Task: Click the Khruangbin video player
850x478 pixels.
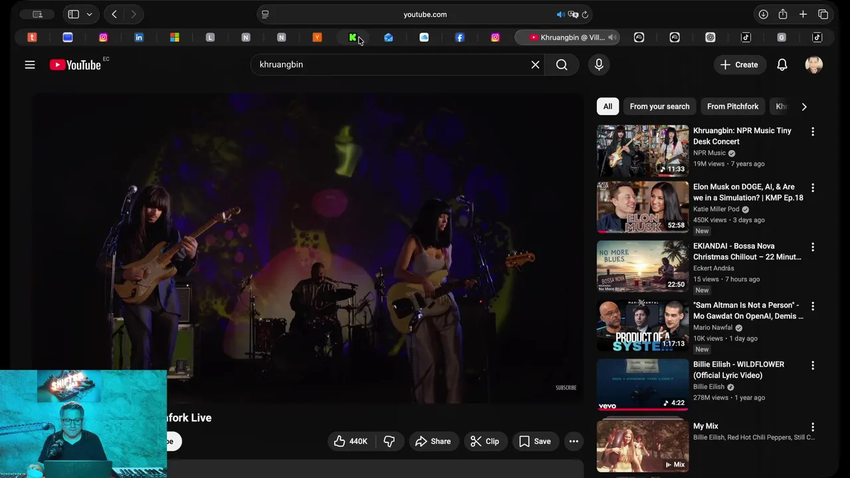Action: click(309, 249)
